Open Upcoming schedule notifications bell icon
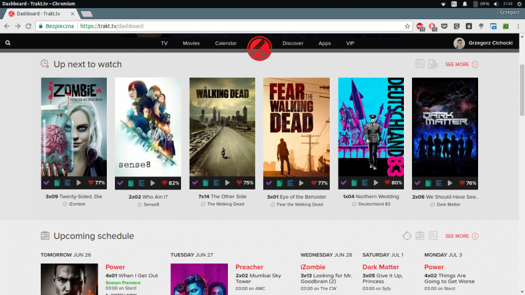 [407, 236]
